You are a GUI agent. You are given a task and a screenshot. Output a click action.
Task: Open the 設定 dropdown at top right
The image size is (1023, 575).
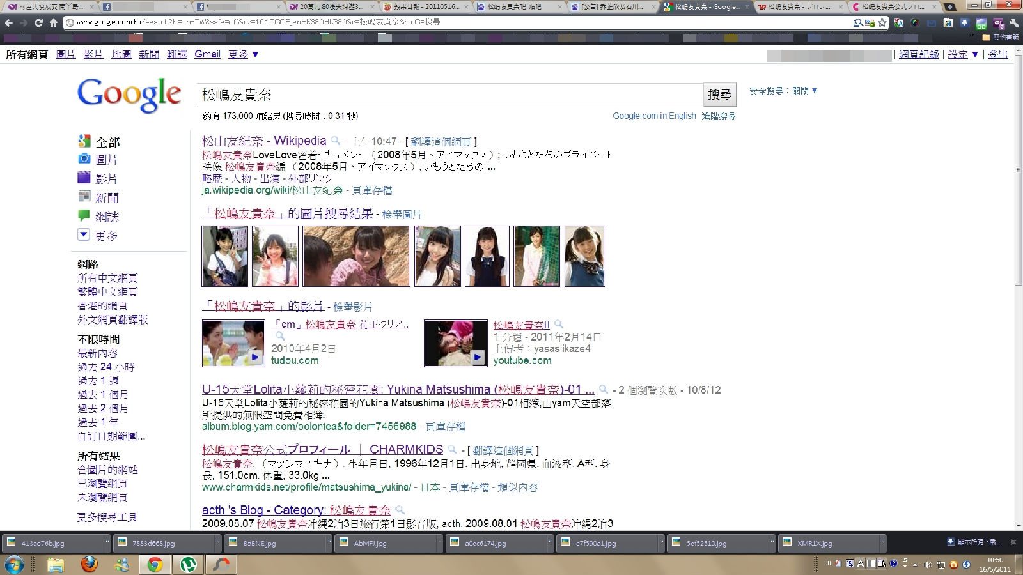[963, 54]
